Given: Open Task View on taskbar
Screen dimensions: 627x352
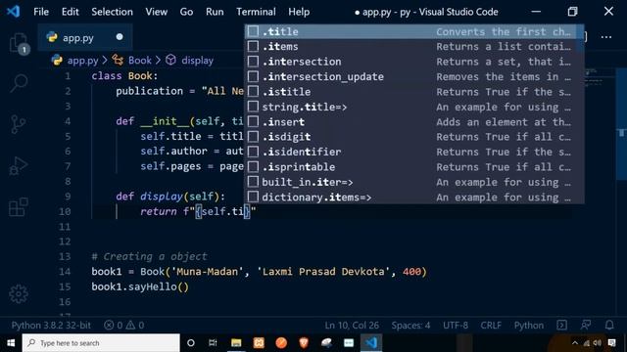Looking at the screenshot, I should pyautogui.click(x=213, y=343).
